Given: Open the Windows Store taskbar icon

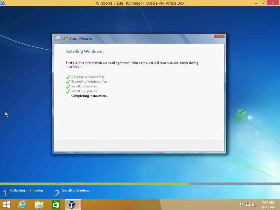Looking at the screenshot, I should pyautogui.click(x=56, y=205).
